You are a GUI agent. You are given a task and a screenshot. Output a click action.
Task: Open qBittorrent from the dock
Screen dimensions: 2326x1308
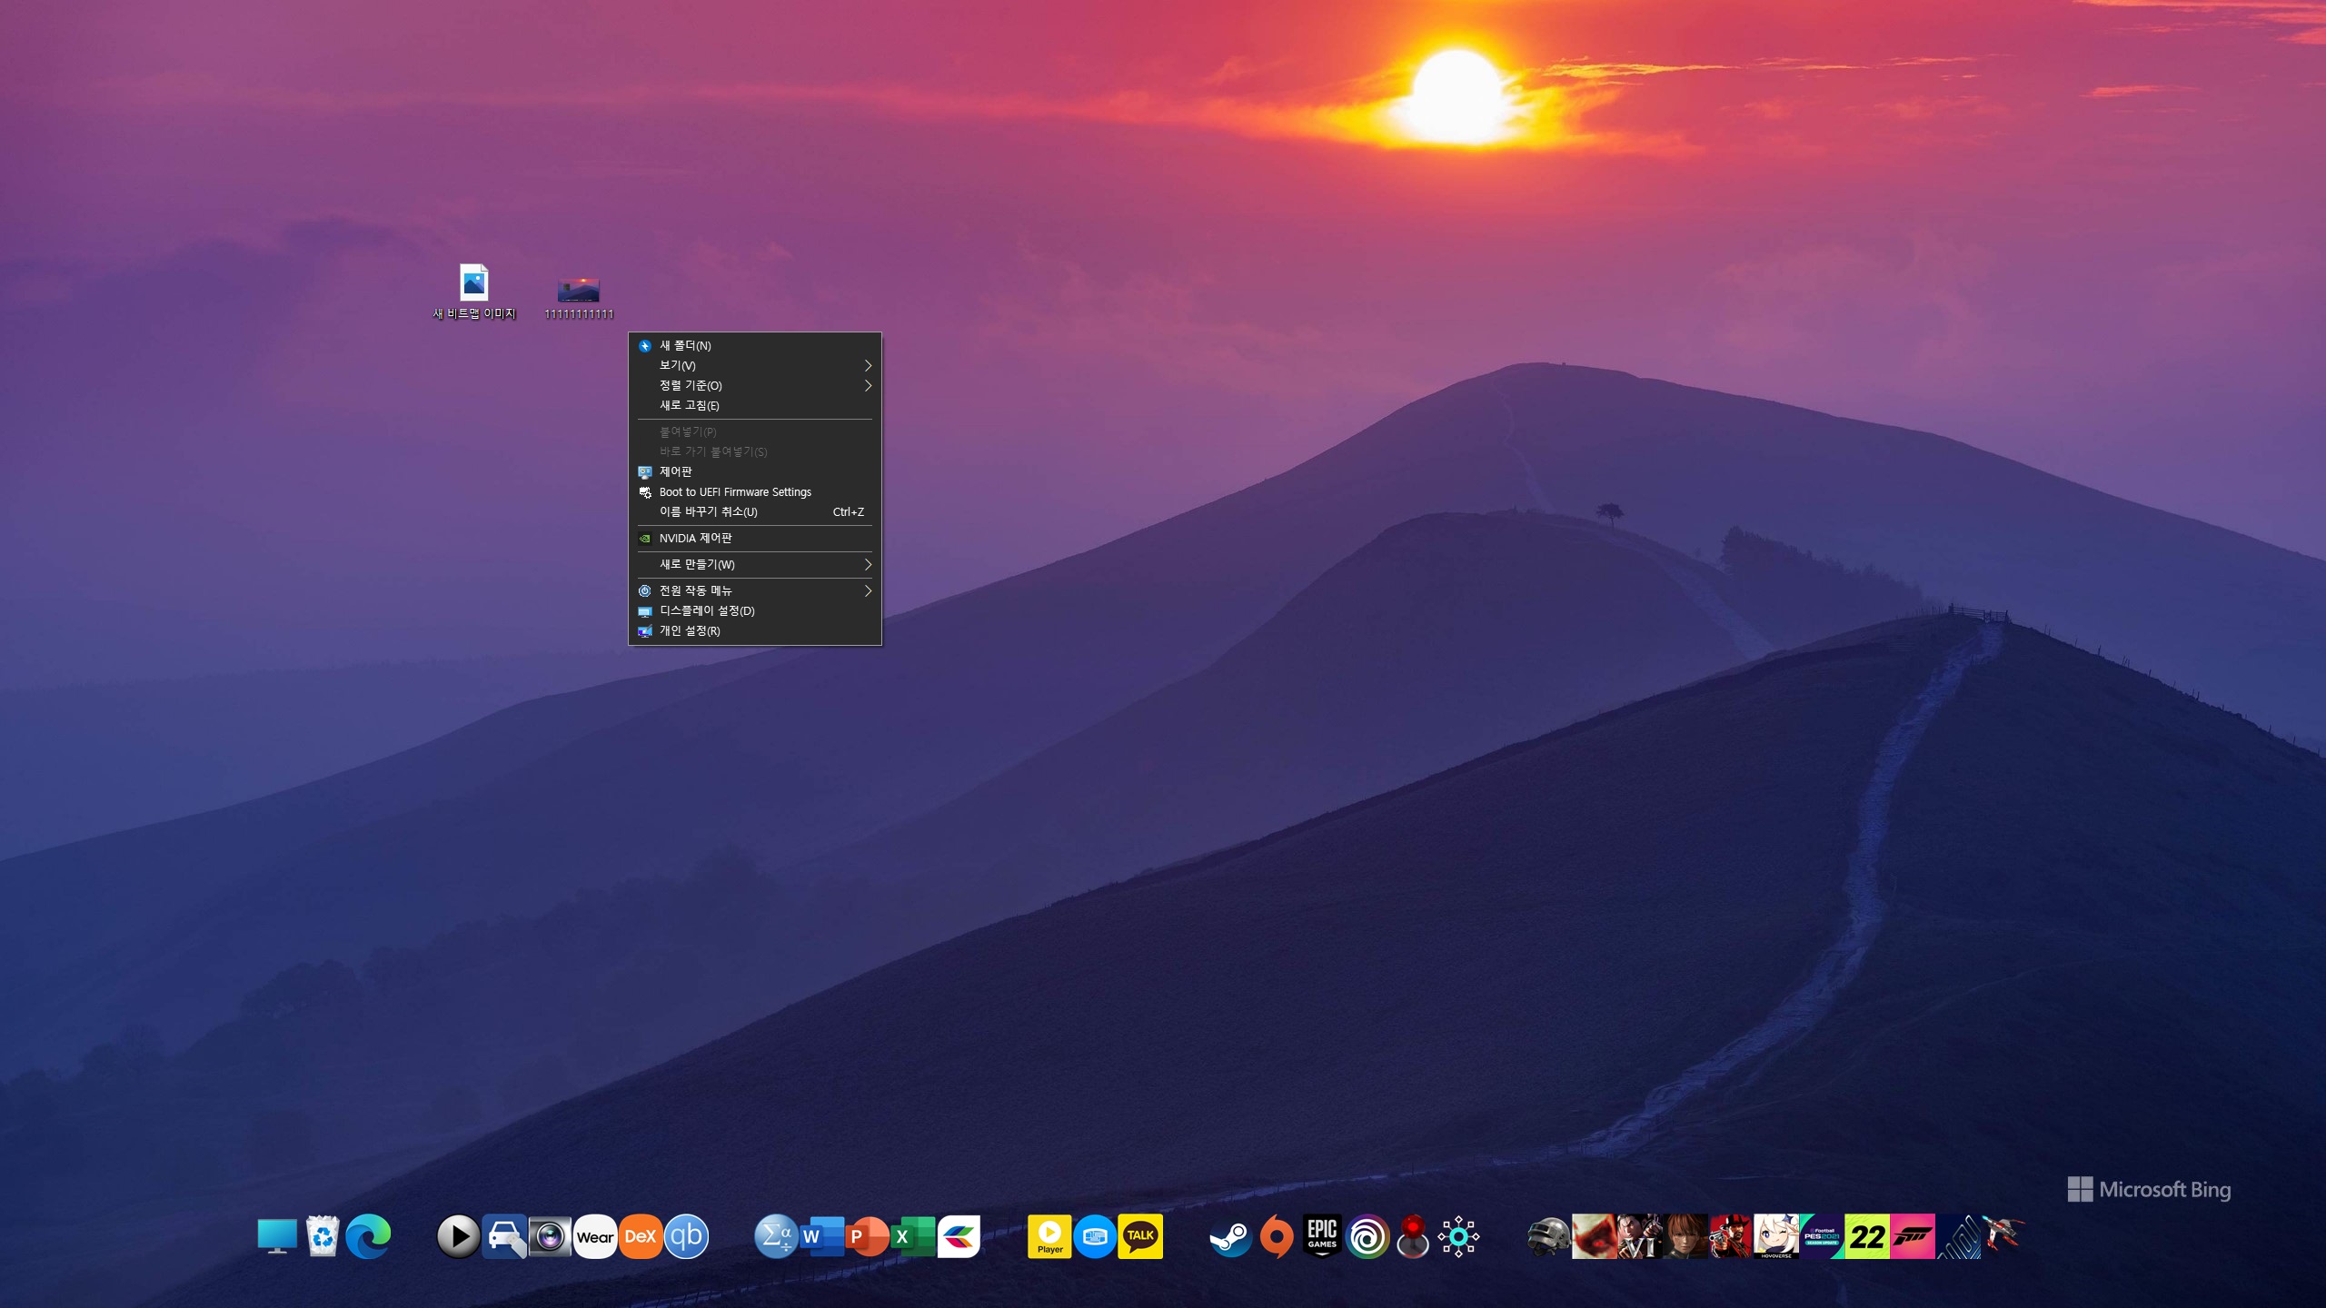(x=686, y=1236)
